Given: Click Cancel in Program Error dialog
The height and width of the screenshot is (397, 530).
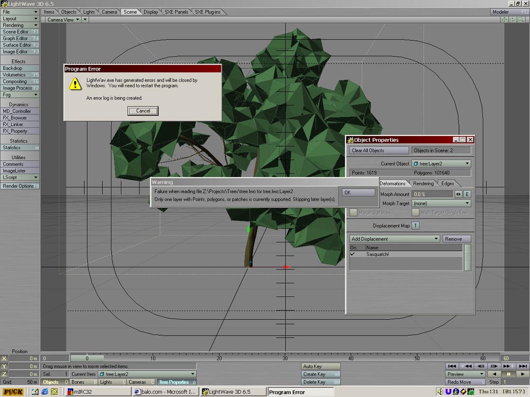Looking at the screenshot, I should [x=143, y=111].
